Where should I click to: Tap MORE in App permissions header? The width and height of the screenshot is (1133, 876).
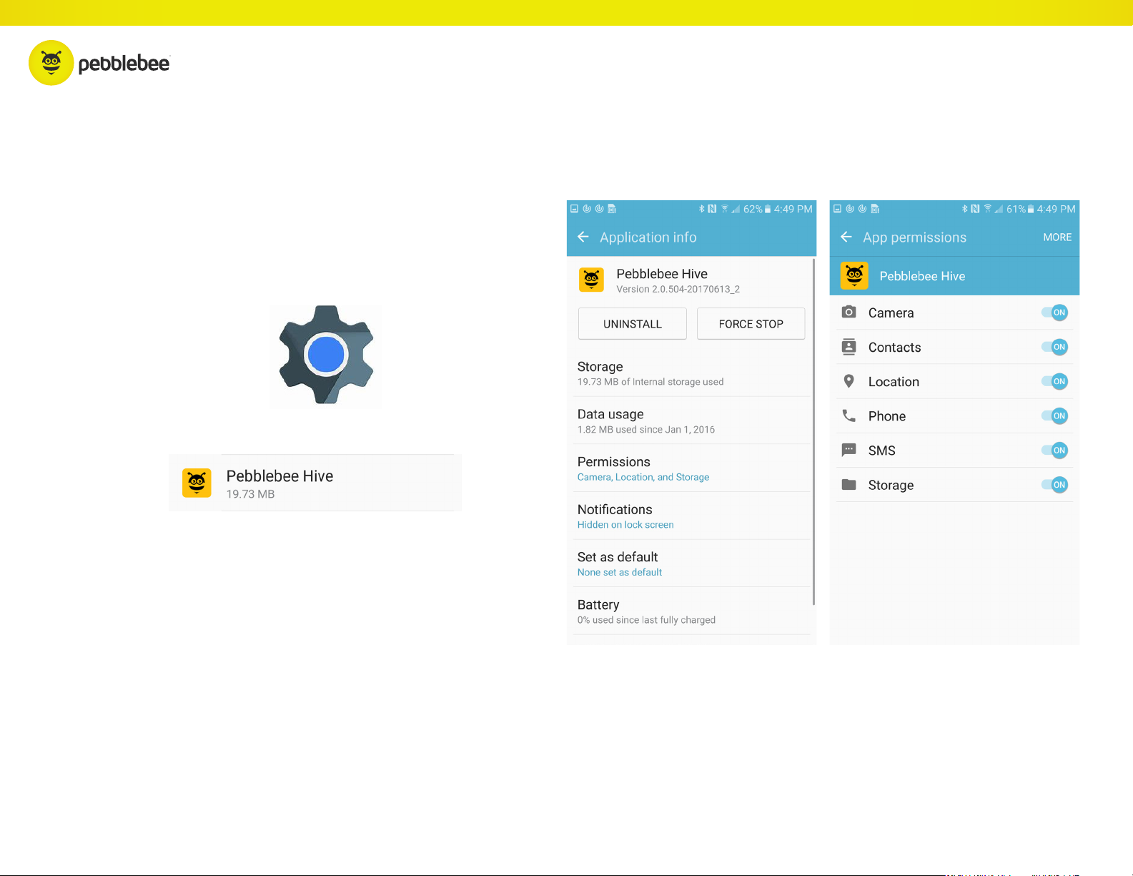pos(1057,237)
